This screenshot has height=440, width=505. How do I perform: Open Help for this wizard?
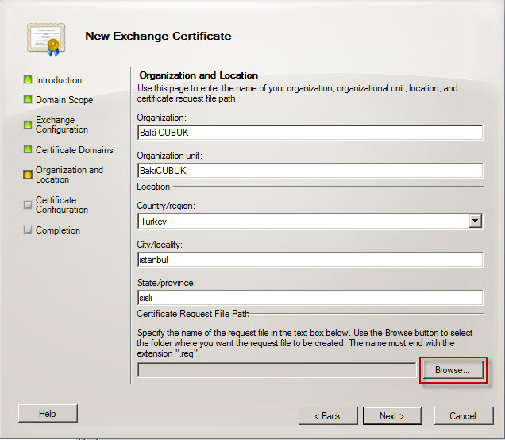pos(48,413)
